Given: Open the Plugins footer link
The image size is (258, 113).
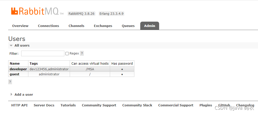Looking at the screenshot, I should tap(206, 105).
